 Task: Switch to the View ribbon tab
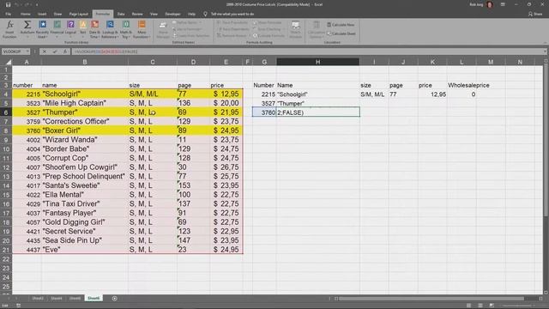pos(154,14)
